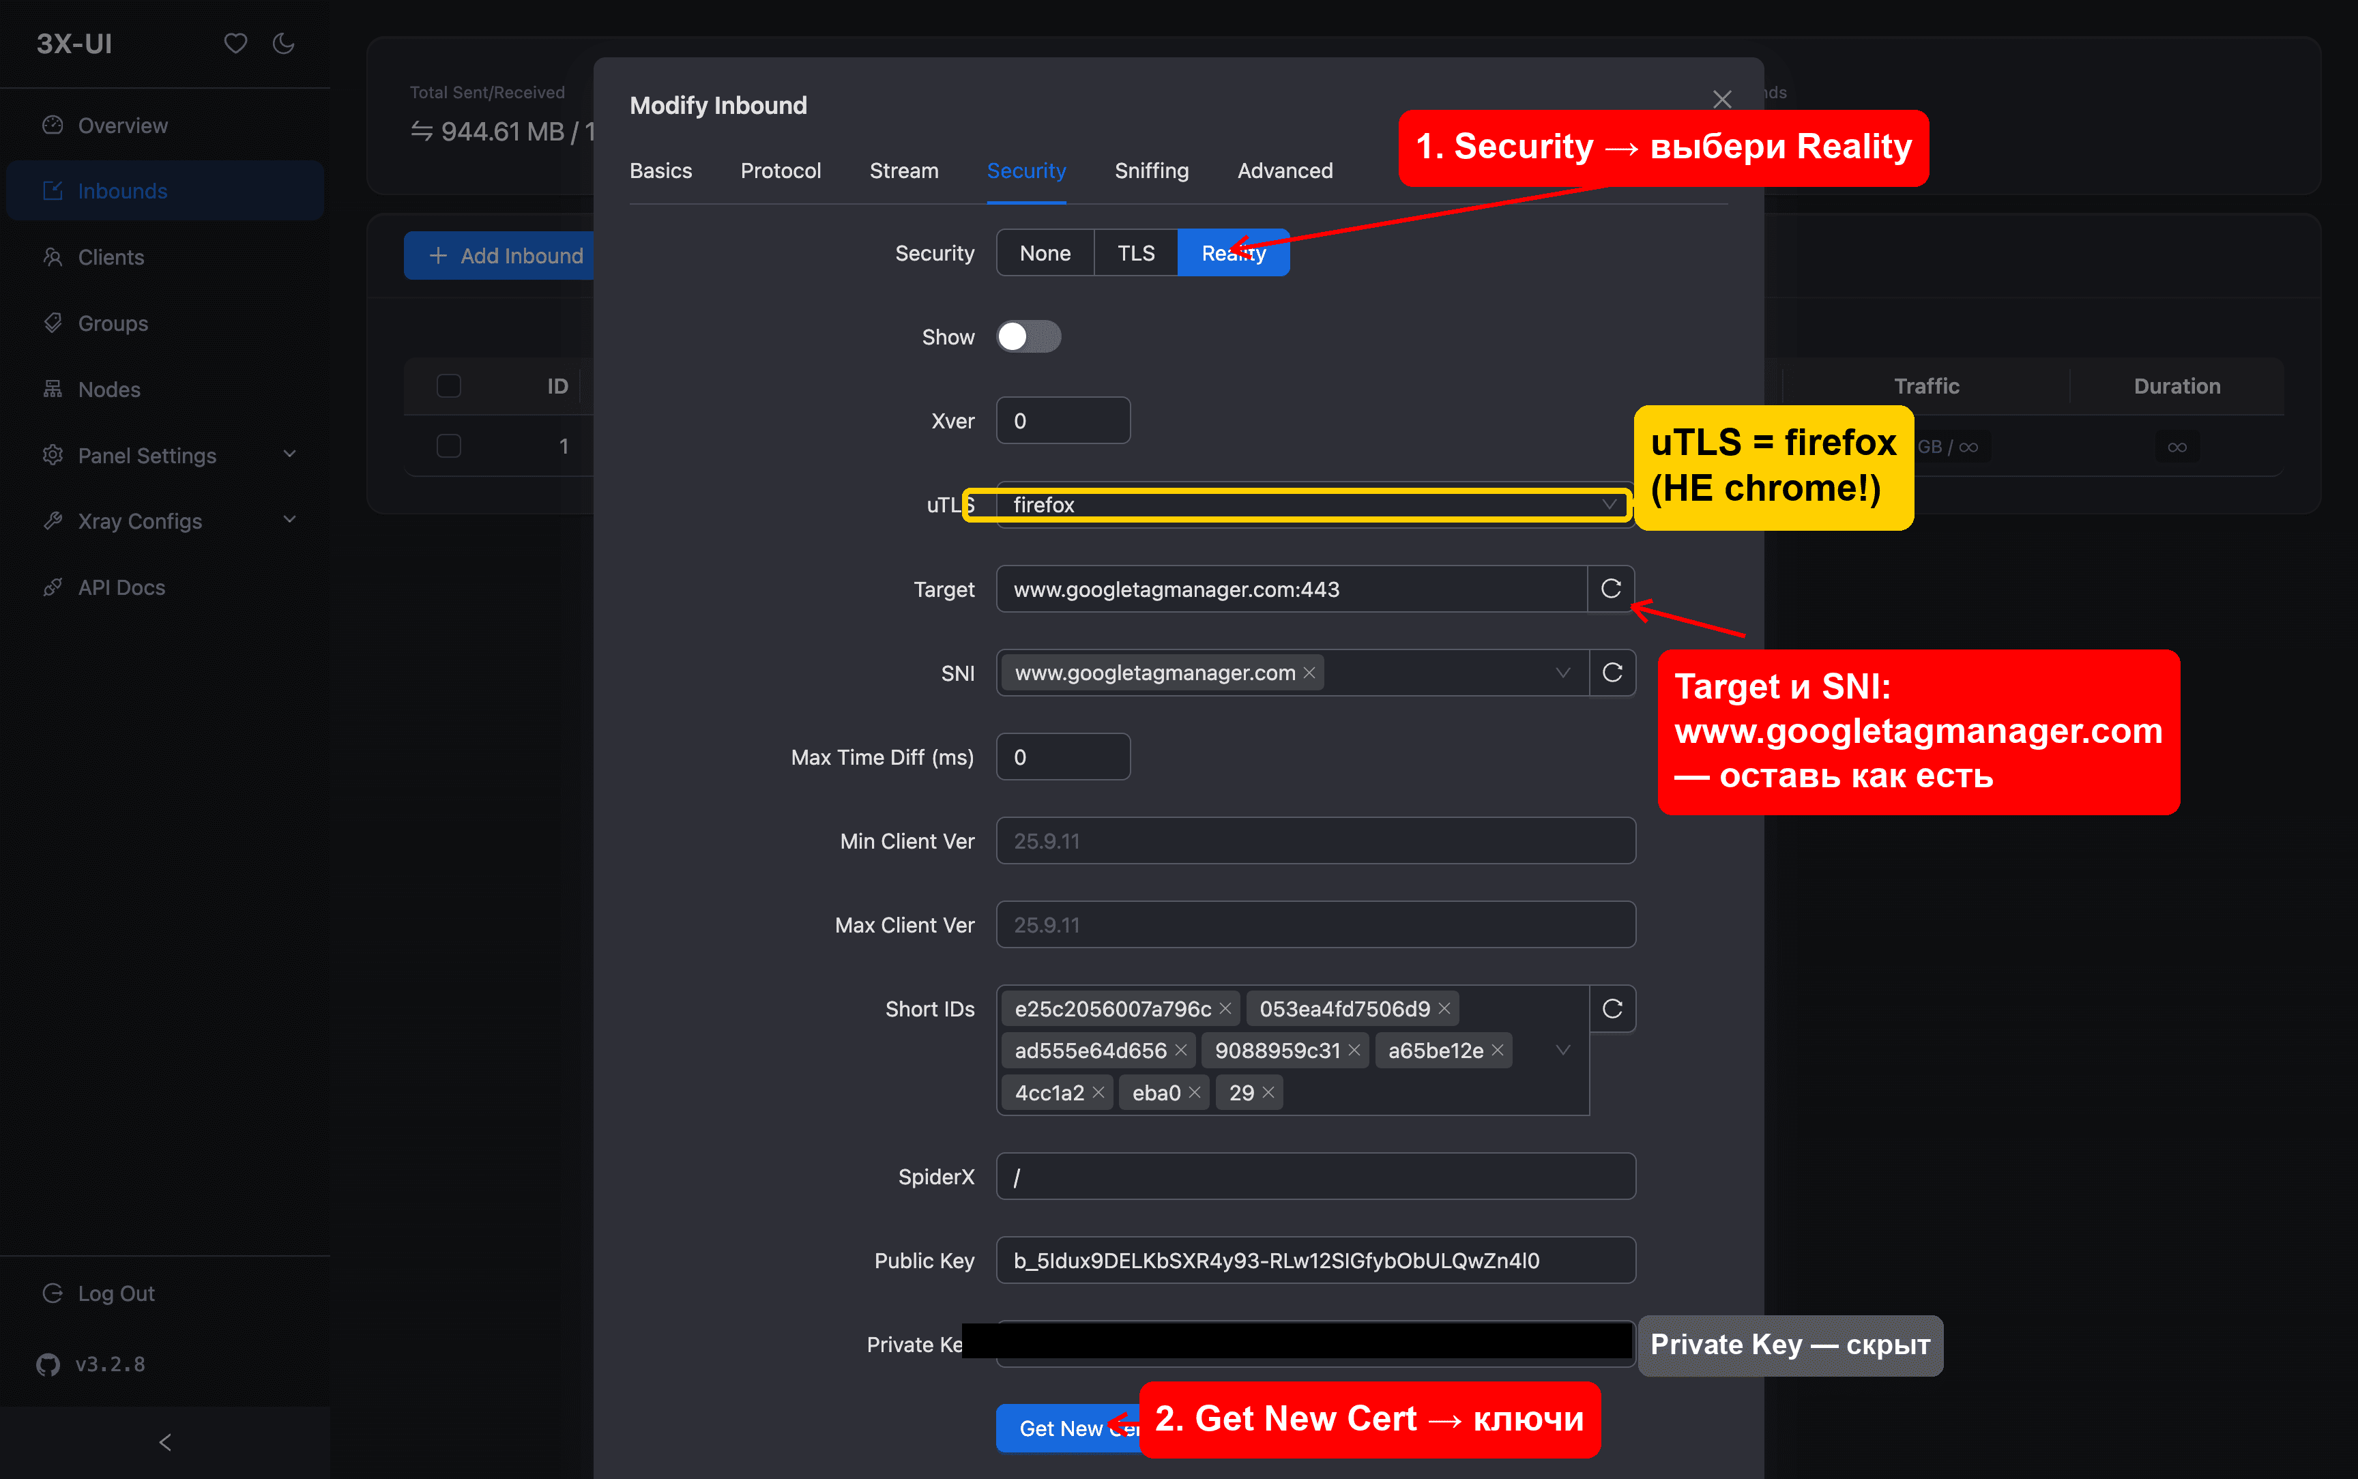
Task: Remove short ID a65be12e
Action: [1498, 1051]
